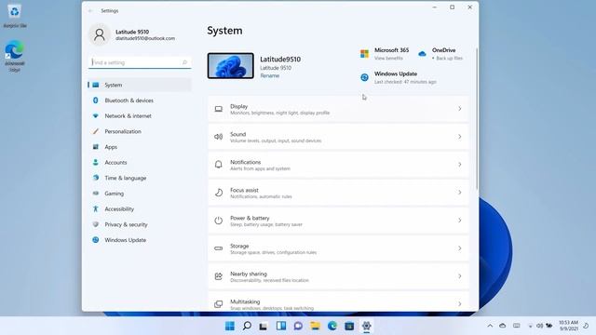This screenshot has height=335, width=596.
Task: Open Network & internet section
Action: pyautogui.click(x=140, y=115)
